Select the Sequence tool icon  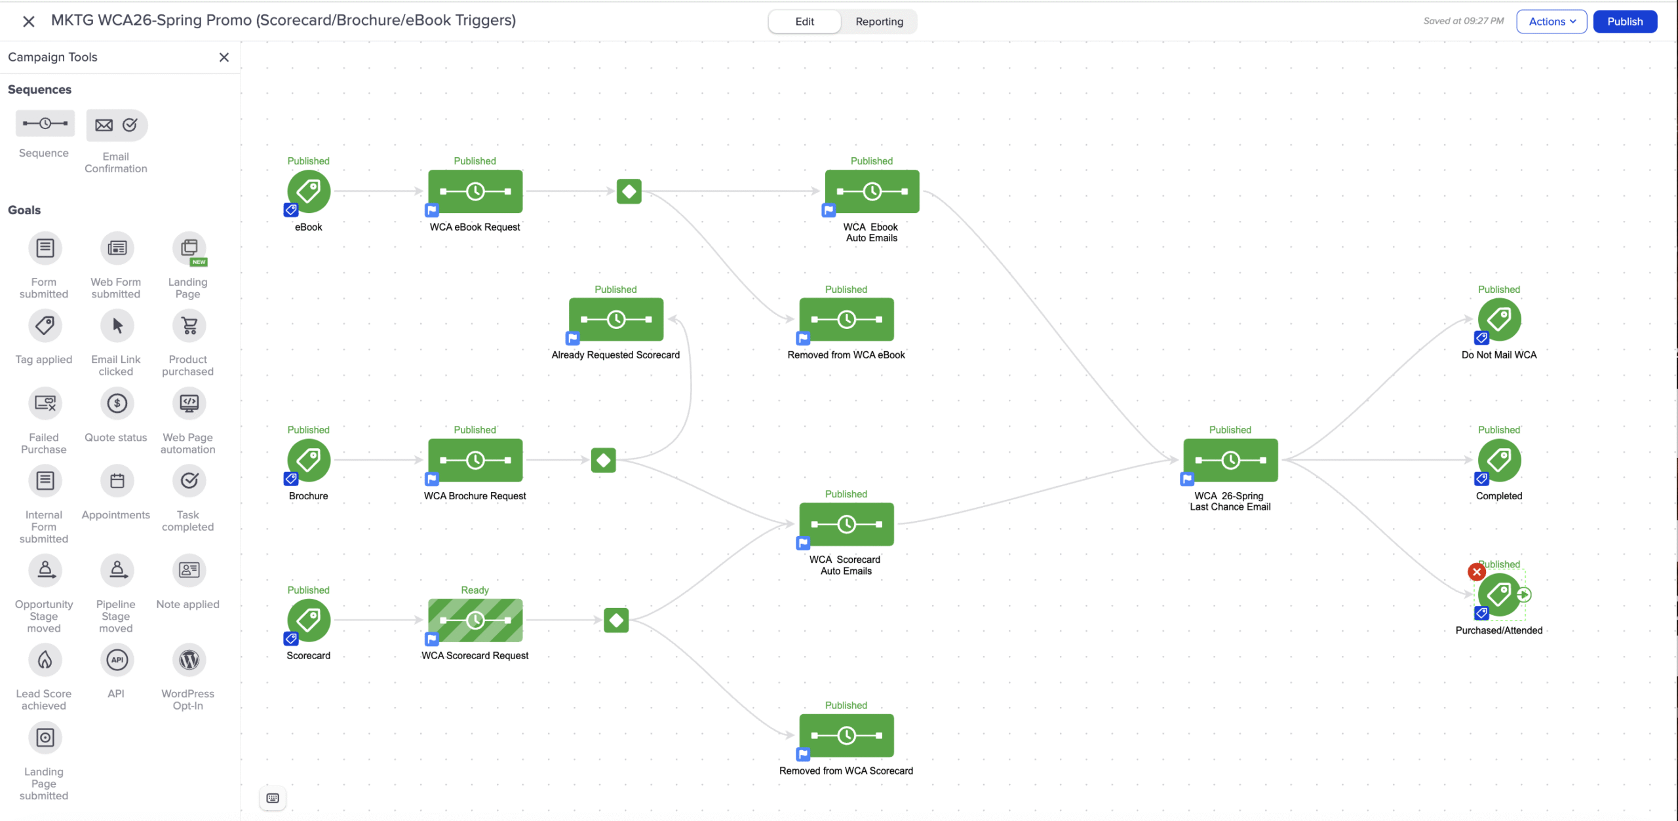pos(45,124)
